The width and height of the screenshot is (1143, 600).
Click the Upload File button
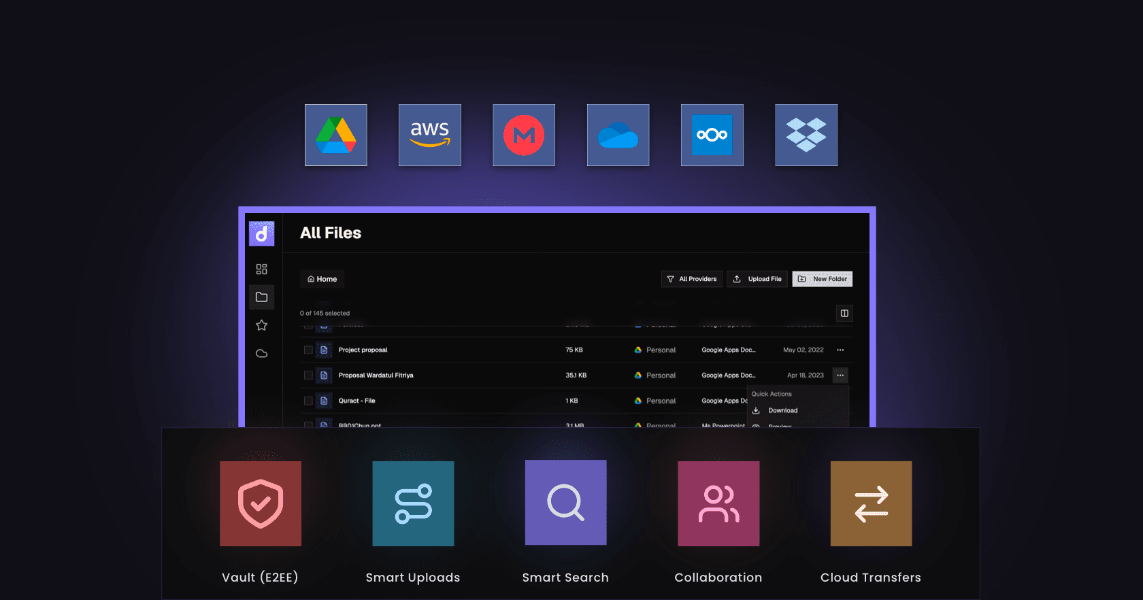[x=757, y=279]
